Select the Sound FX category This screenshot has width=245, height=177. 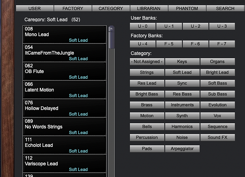point(217,138)
